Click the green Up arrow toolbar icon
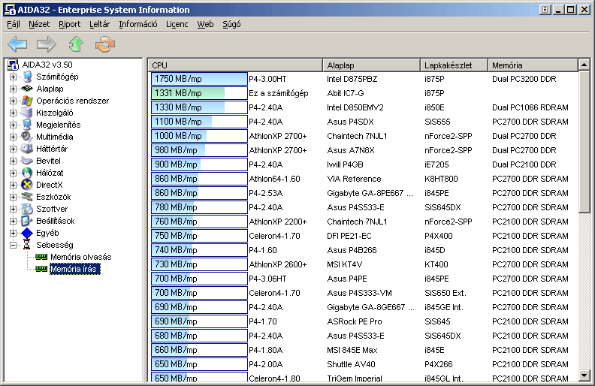595x386 pixels. pyautogui.click(x=76, y=44)
